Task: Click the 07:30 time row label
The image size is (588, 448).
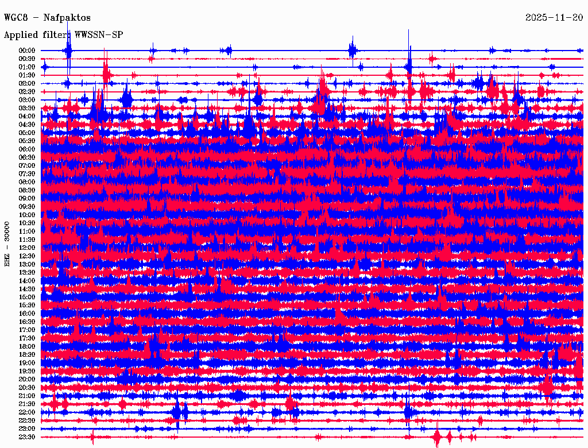Action: (x=27, y=174)
